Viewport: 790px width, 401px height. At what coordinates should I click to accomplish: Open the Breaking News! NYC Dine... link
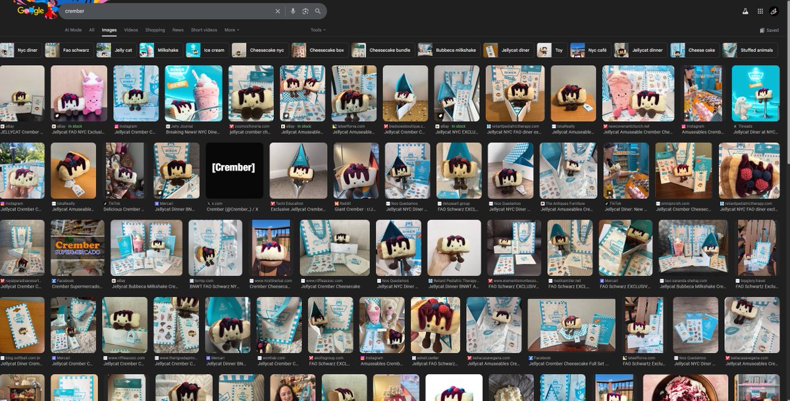point(193,132)
